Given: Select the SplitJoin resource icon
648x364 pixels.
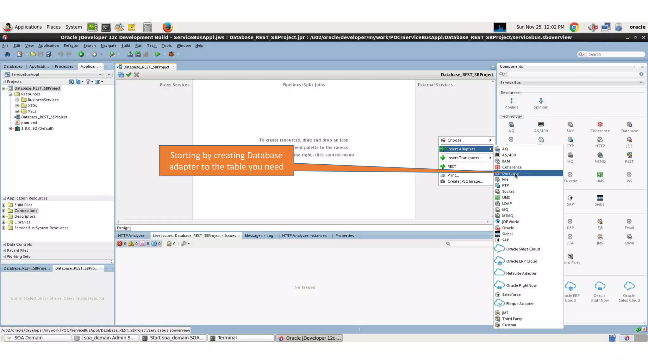Looking at the screenshot, I should pos(541,101).
